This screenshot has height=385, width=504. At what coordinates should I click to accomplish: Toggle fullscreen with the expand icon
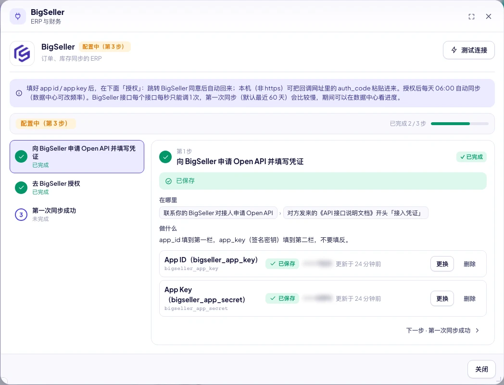(471, 16)
